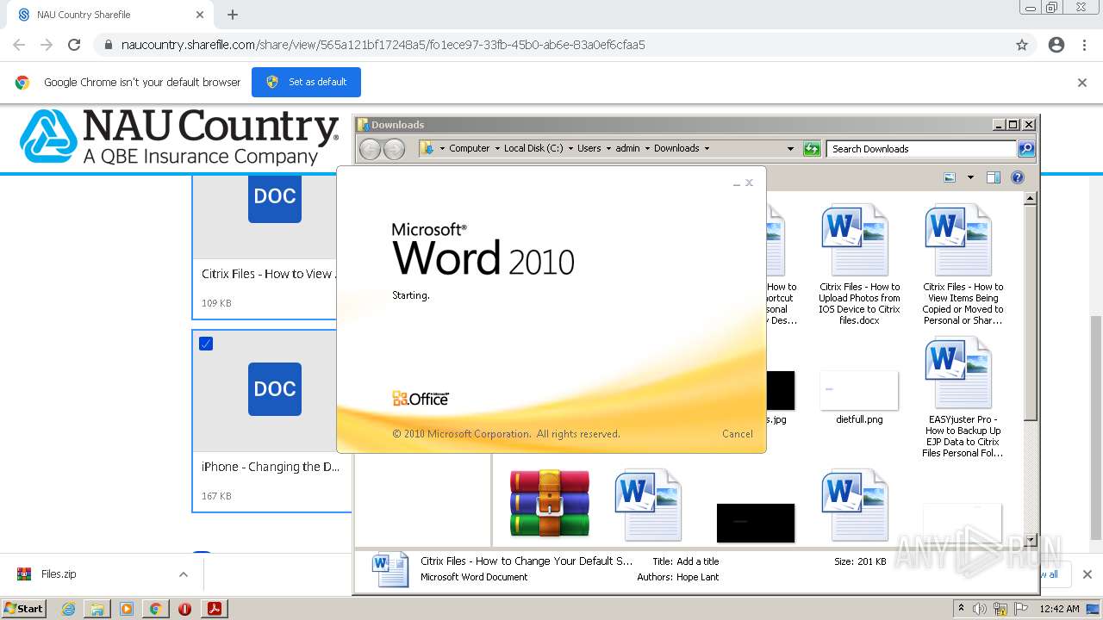This screenshot has width=1103, height=620.
Task: Click the Explorer scrollbar up arrow
Action: (1030, 199)
